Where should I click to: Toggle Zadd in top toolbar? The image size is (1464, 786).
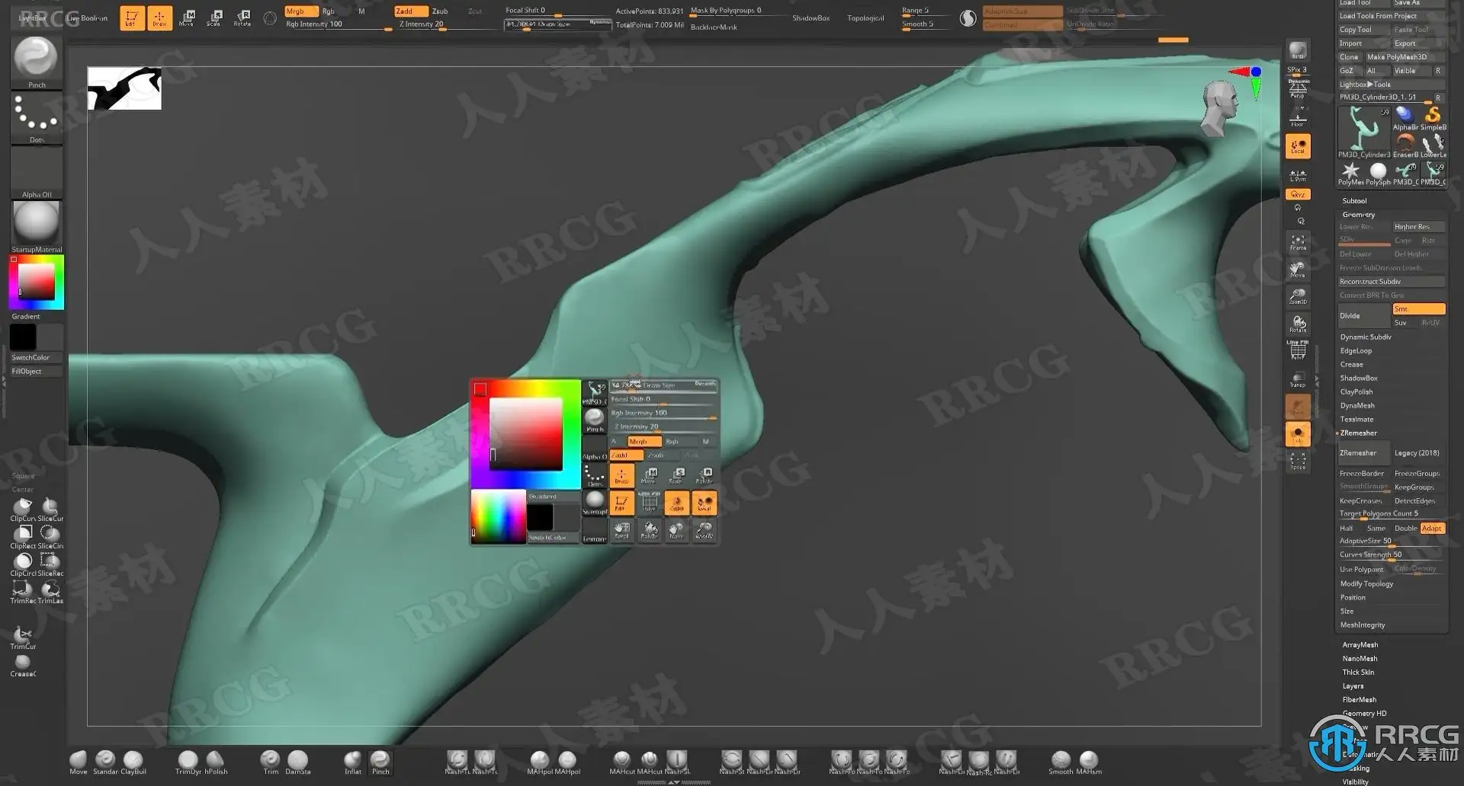click(411, 11)
